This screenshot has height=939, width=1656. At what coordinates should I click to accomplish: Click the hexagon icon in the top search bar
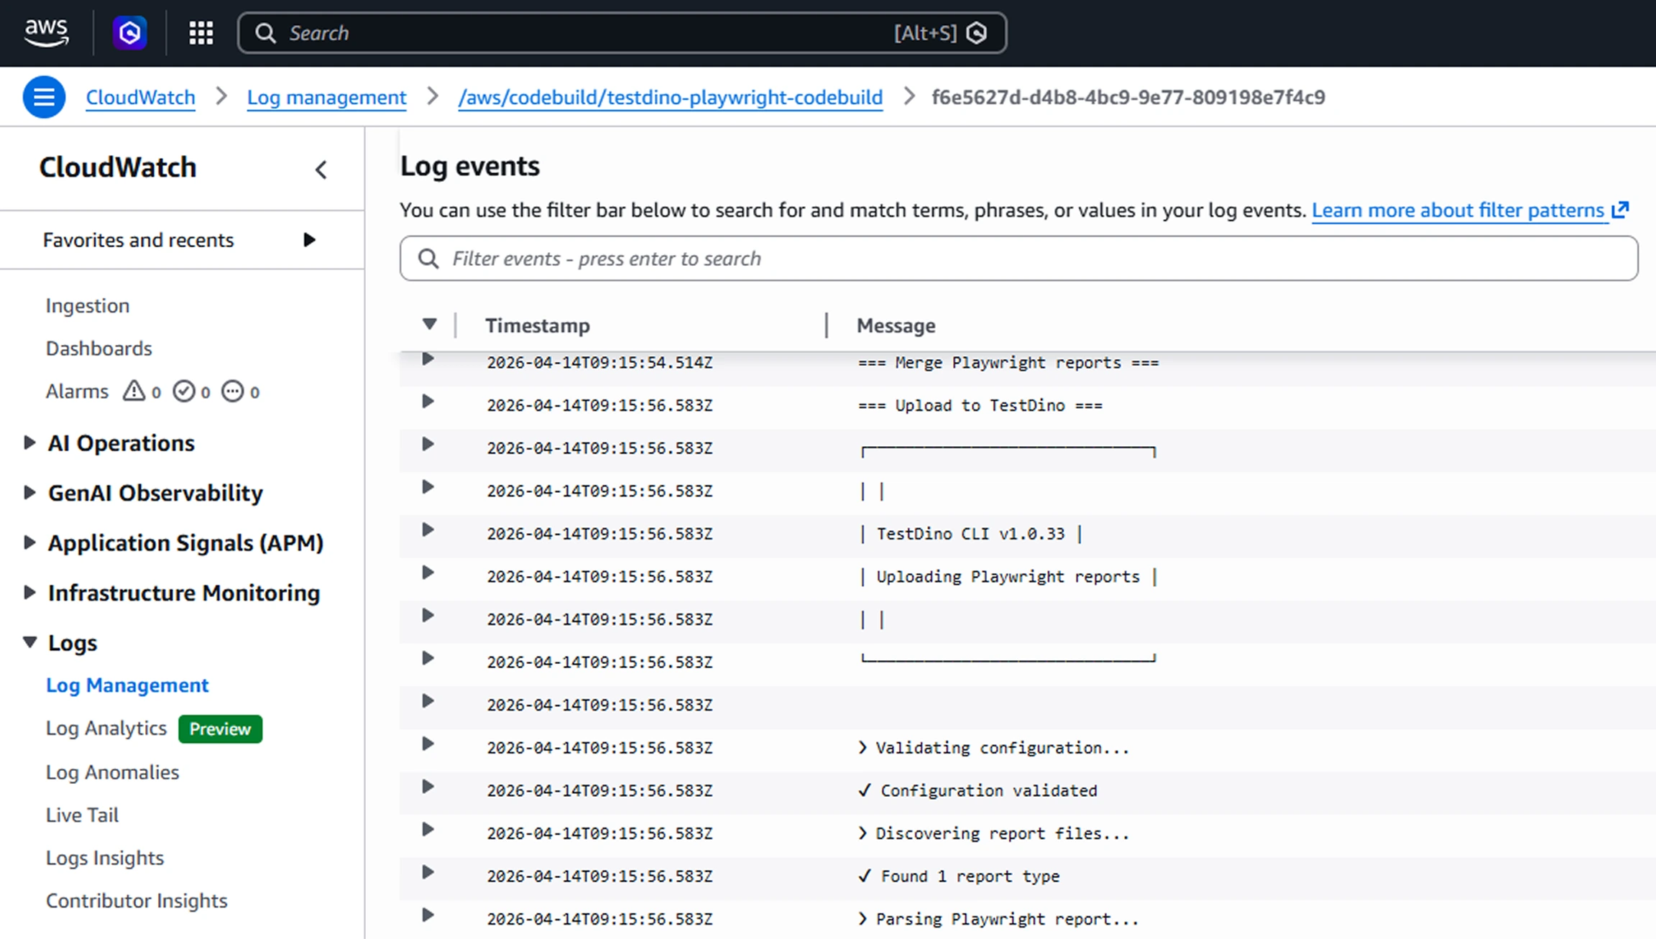point(976,33)
